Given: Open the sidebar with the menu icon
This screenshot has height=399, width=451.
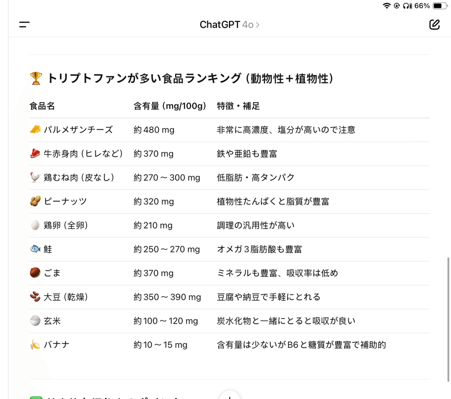Looking at the screenshot, I should [x=24, y=24].
